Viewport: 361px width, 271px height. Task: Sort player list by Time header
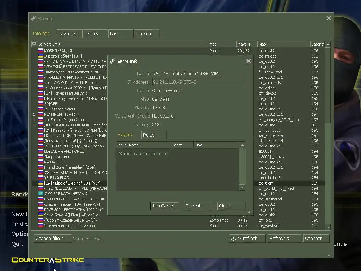click(x=216, y=145)
